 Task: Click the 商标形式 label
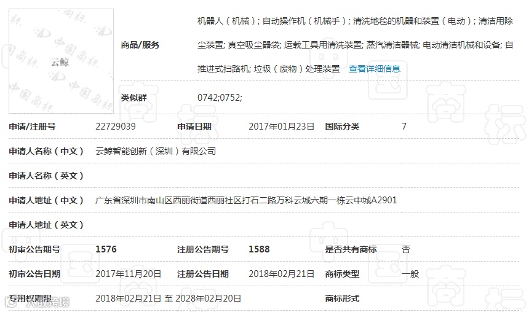pos(342,298)
